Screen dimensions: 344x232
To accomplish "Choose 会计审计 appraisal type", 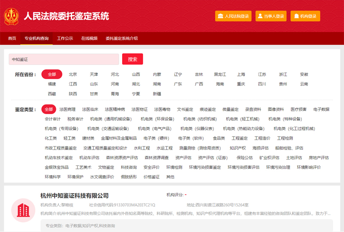I will click(52, 119).
